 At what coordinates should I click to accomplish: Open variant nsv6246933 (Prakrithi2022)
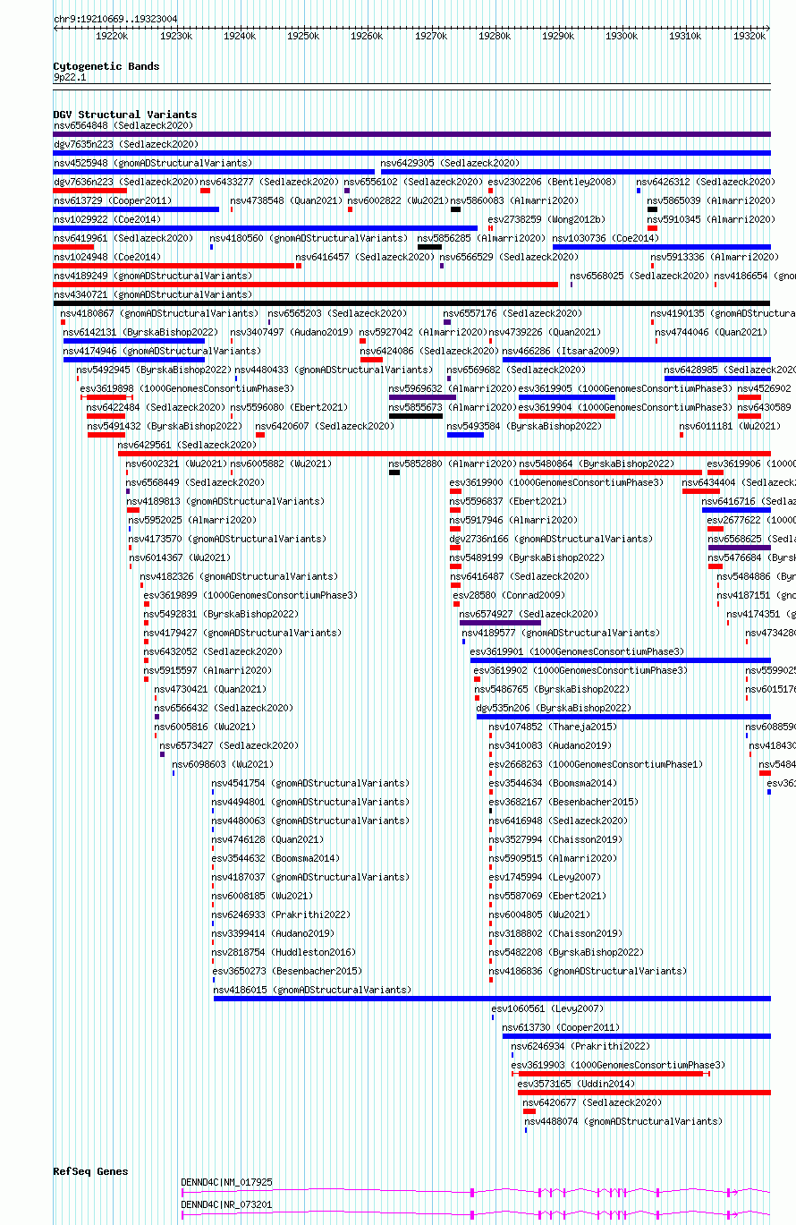(281, 914)
